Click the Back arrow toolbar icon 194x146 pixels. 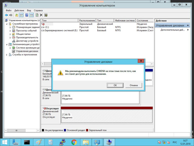7,15
